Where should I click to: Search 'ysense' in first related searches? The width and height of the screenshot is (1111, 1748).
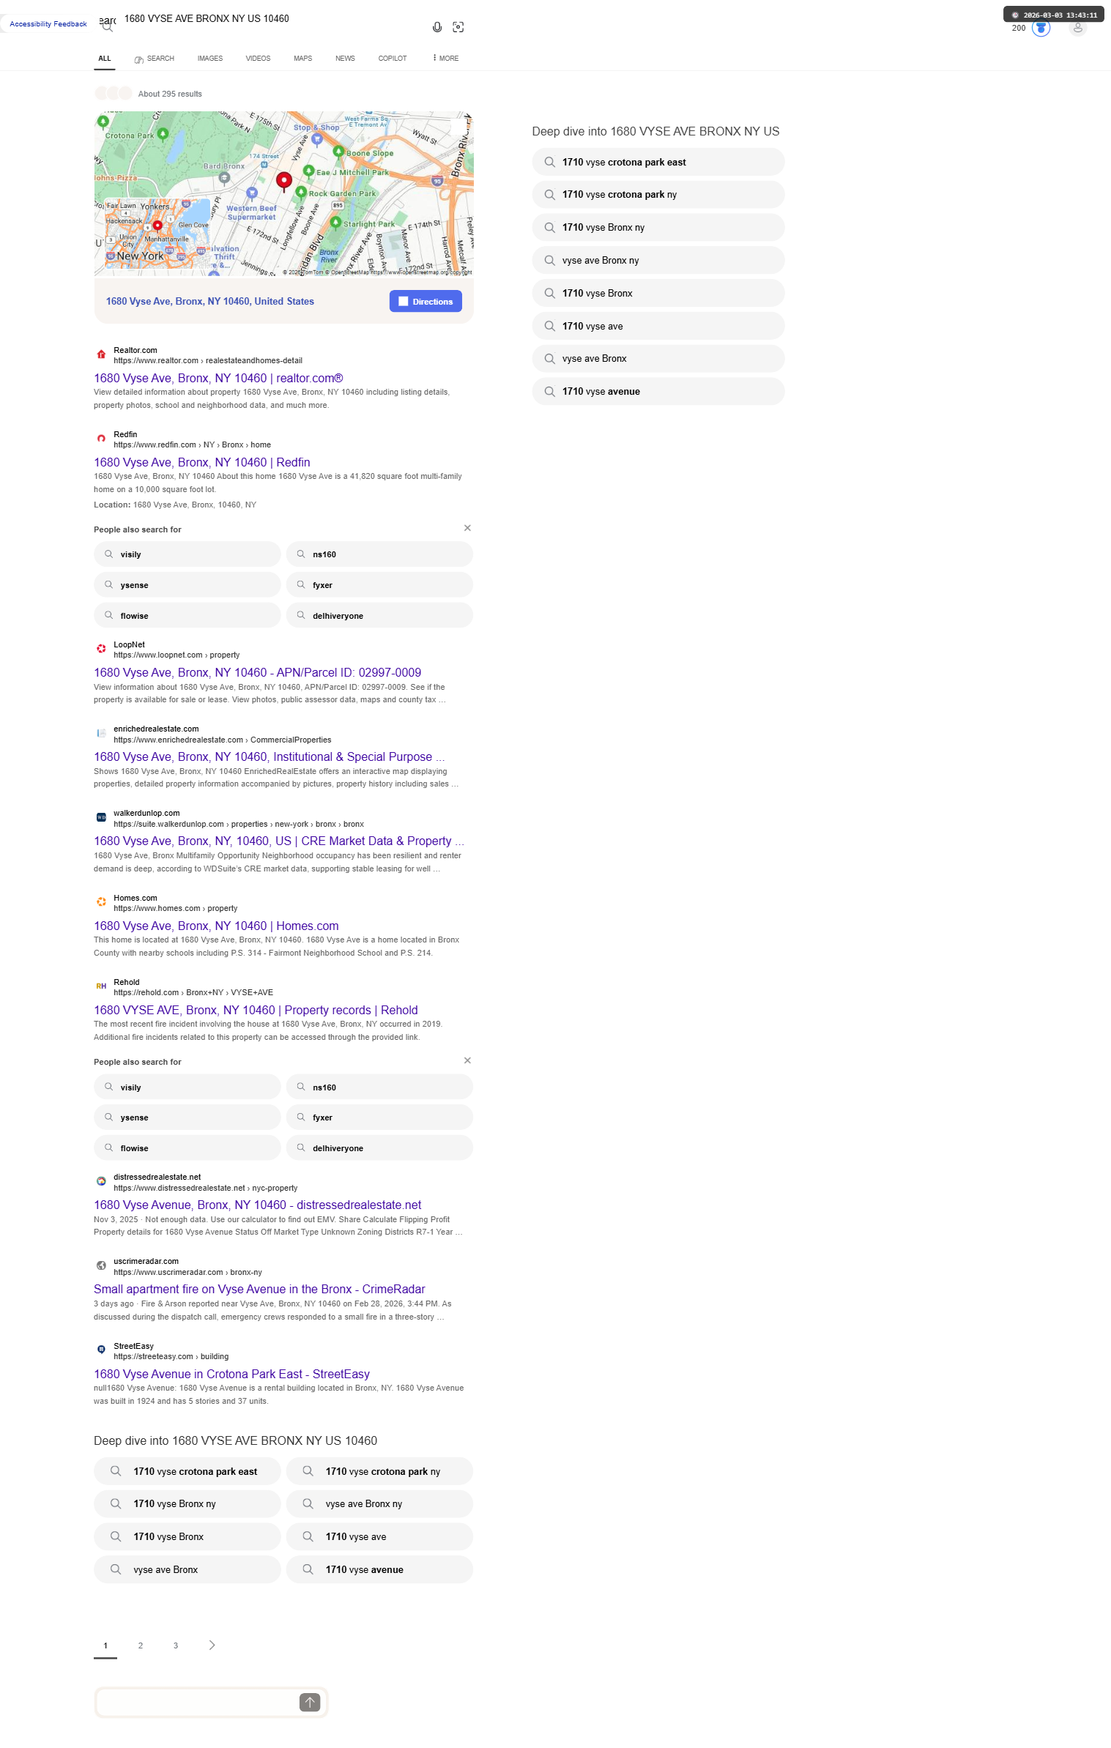(x=187, y=585)
